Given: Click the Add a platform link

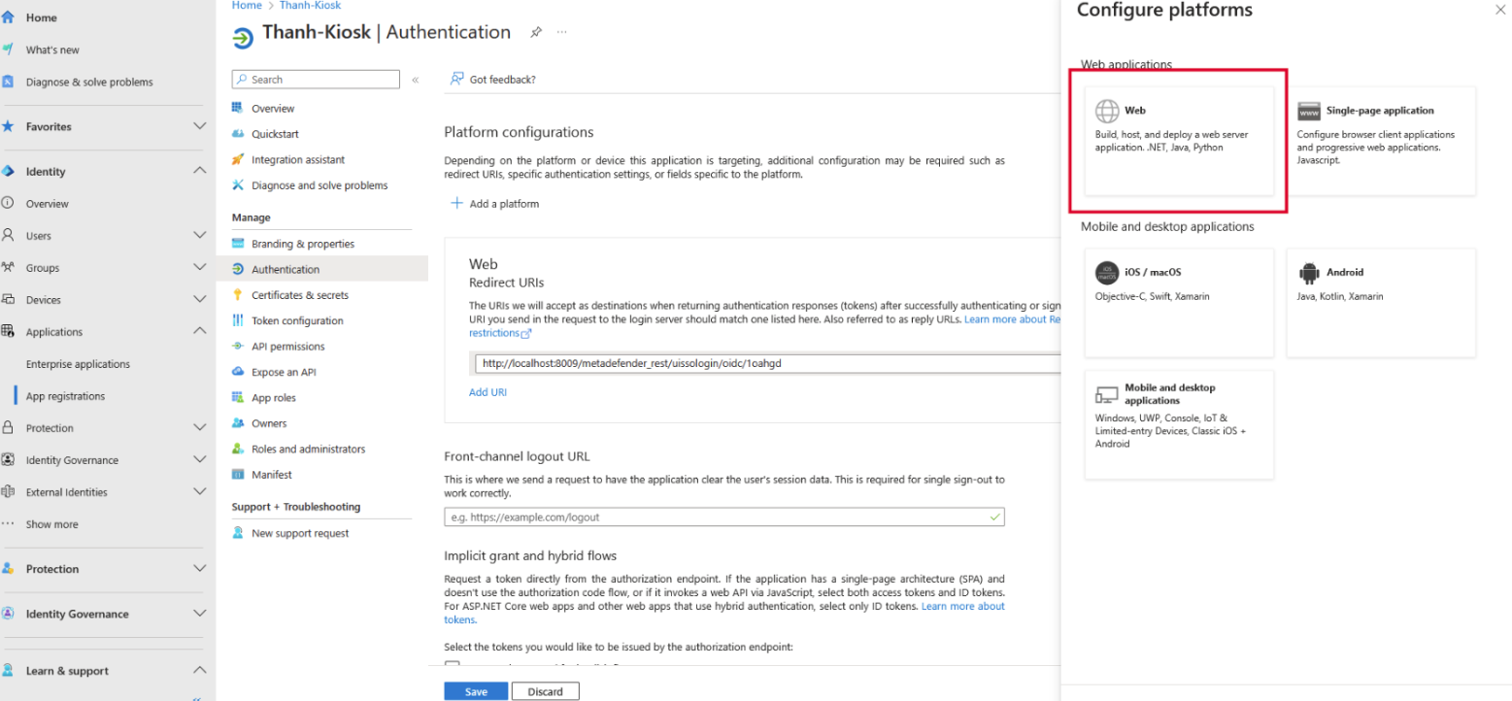Looking at the screenshot, I should 504,204.
